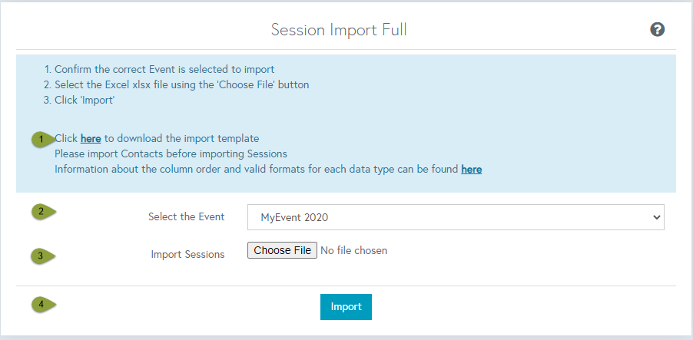Click the green marker numbered 3
This screenshot has height=340, width=693.
pyautogui.click(x=43, y=256)
